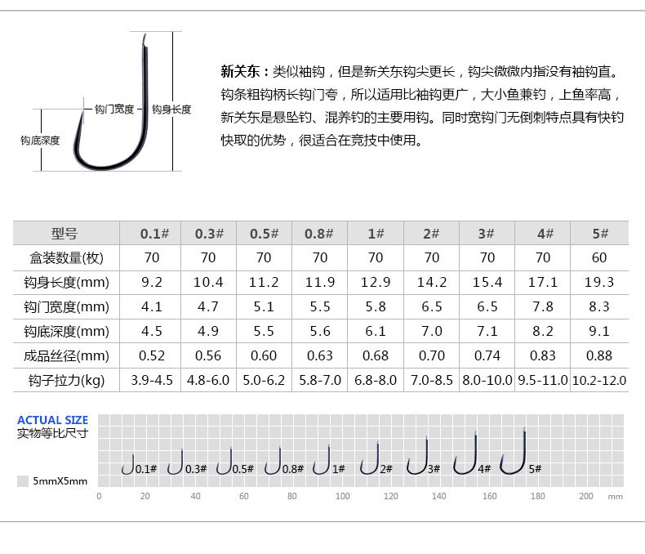Select the 0.8# column header

tap(318, 234)
